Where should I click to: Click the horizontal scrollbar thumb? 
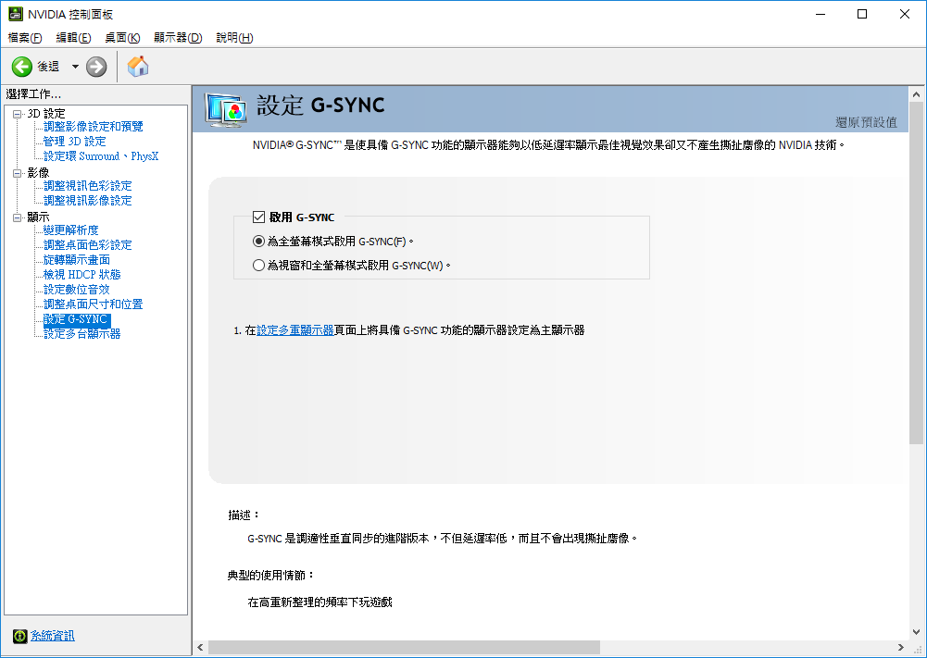(404, 648)
